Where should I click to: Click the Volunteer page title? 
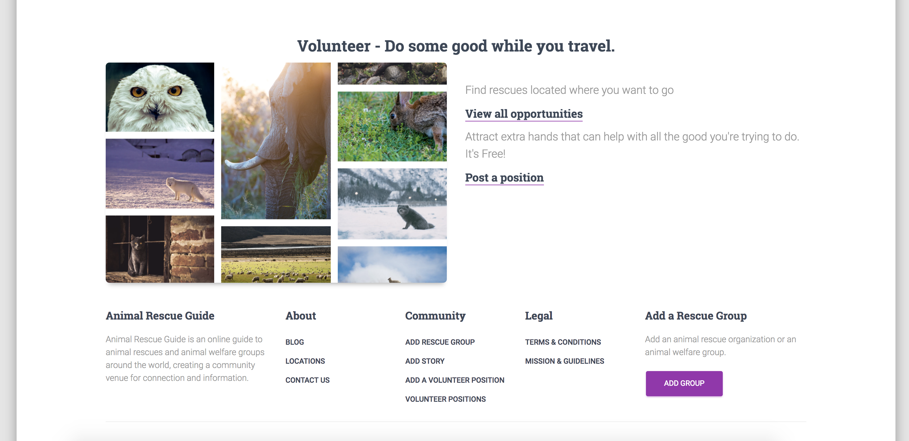point(455,45)
